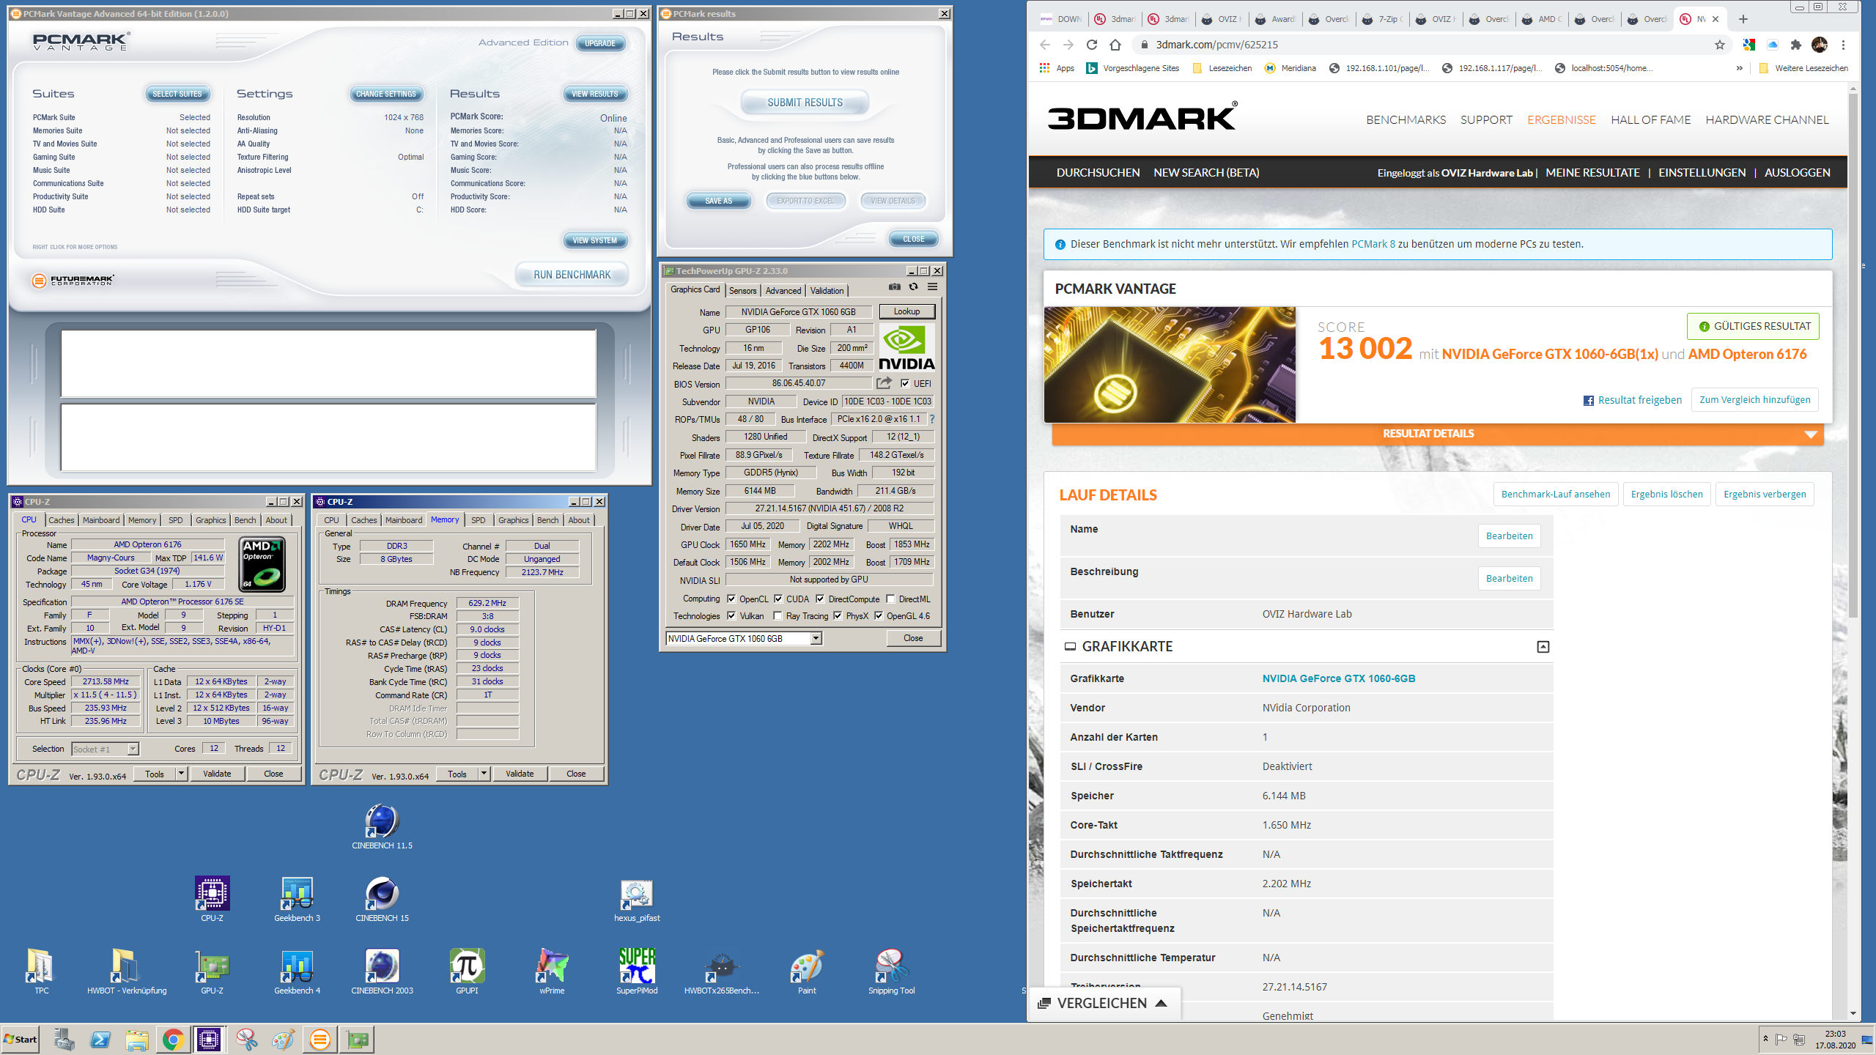Open Tools dropdown arrow in left CPU-Z
The width and height of the screenshot is (1876, 1055).
(x=181, y=774)
